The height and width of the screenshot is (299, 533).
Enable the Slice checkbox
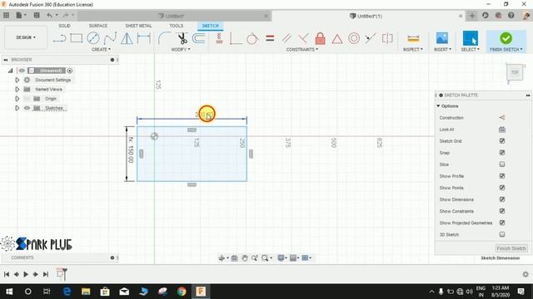click(502, 164)
